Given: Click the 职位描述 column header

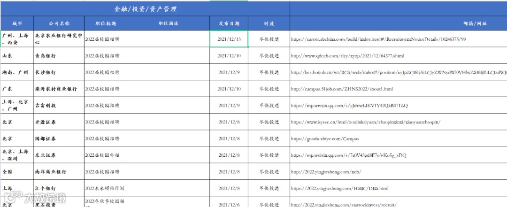Looking at the screenshot, I should click(169, 23).
